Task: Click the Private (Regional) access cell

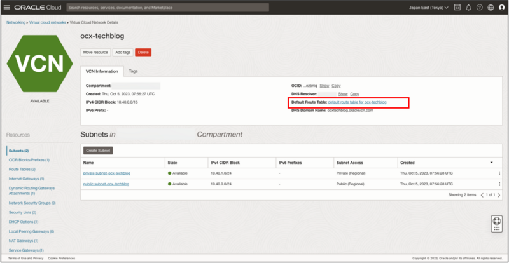Action: (351, 173)
